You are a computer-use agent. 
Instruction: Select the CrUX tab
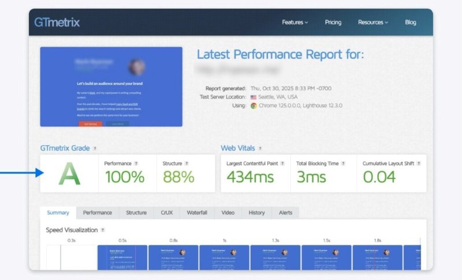pos(166,213)
